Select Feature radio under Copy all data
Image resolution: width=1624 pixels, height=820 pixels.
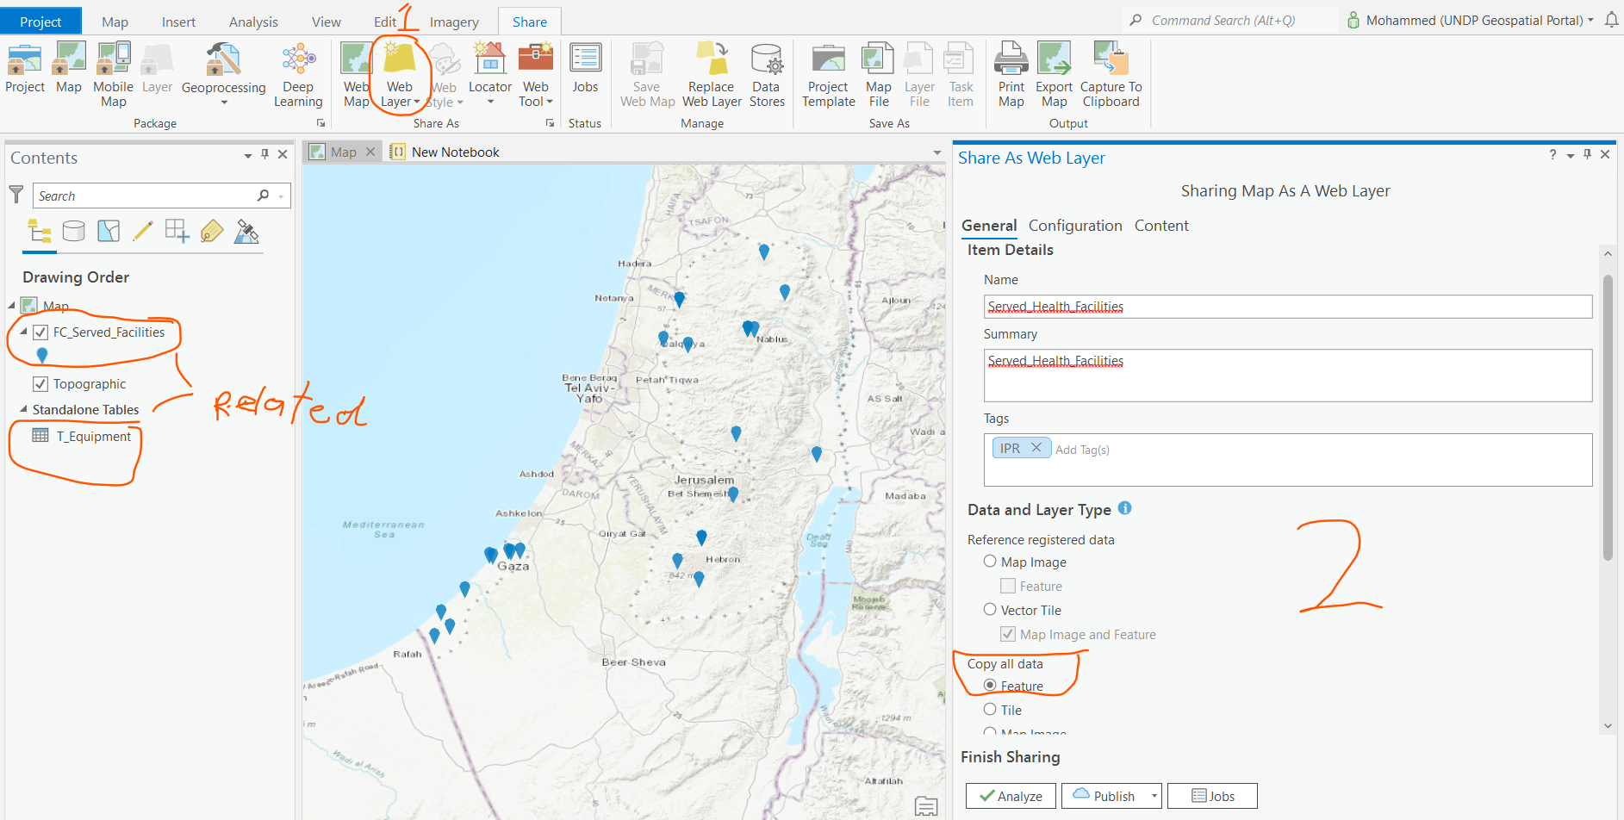pyautogui.click(x=990, y=686)
